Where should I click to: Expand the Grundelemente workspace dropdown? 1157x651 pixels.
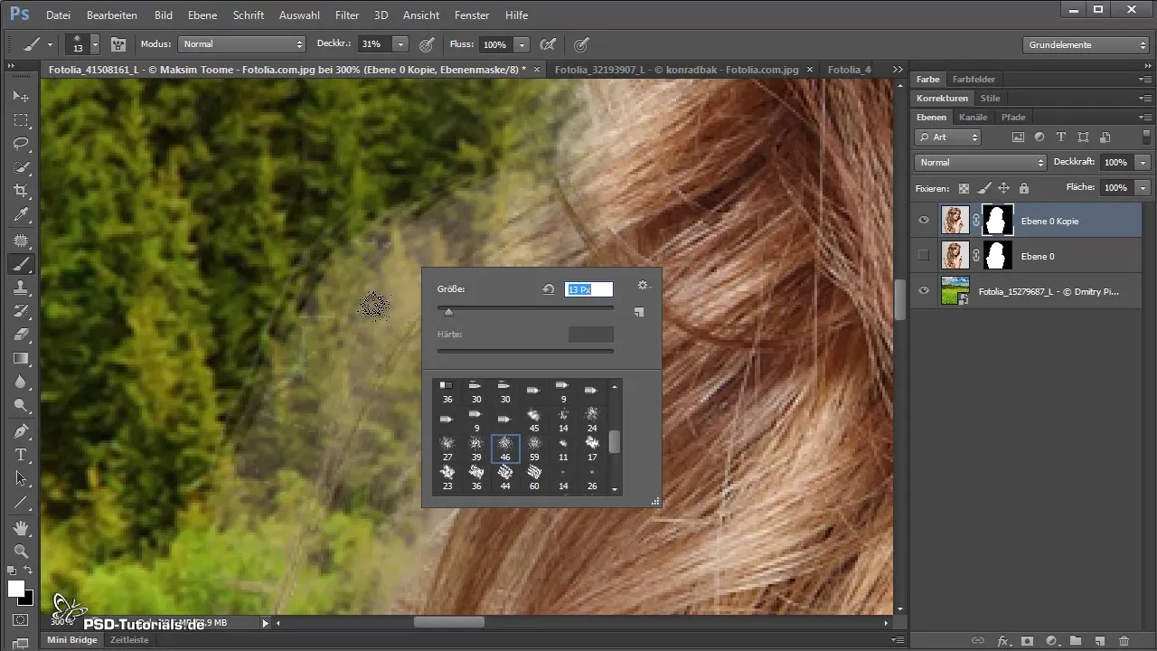tap(1087, 44)
